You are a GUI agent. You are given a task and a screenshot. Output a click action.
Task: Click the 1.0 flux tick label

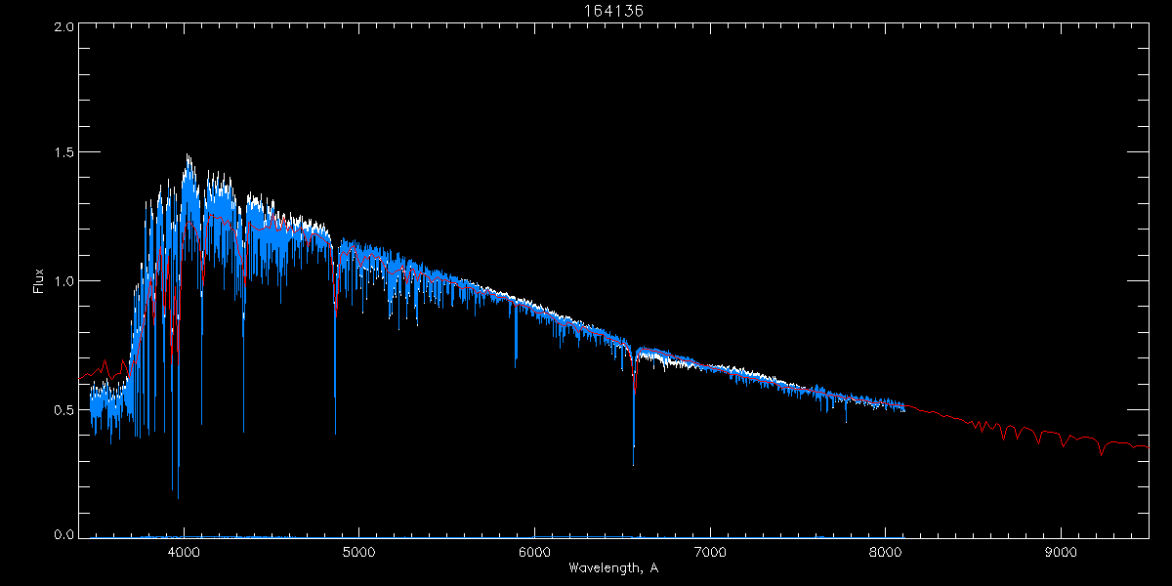click(x=64, y=281)
